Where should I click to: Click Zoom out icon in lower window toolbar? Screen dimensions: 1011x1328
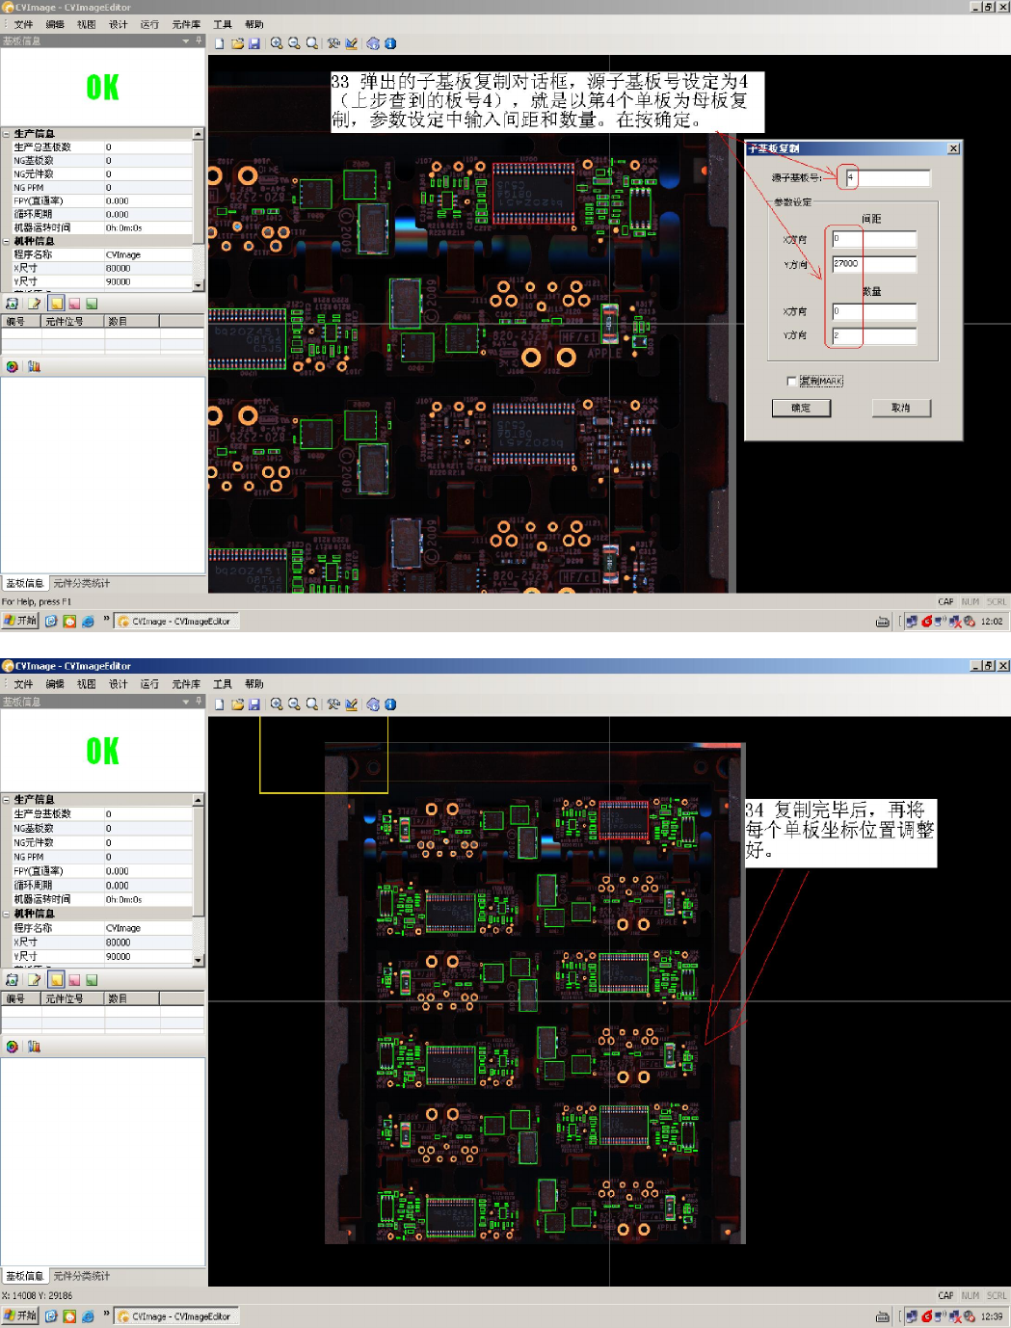tap(294, 704)
